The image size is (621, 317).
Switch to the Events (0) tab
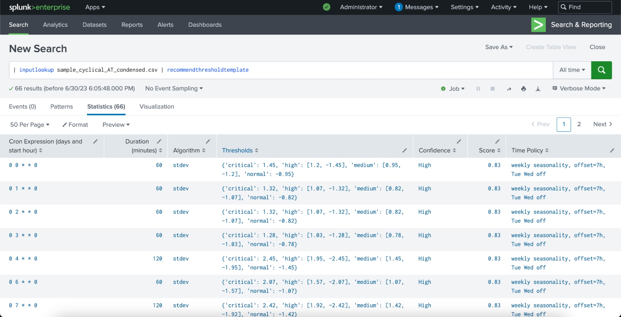tap(22, 107)
